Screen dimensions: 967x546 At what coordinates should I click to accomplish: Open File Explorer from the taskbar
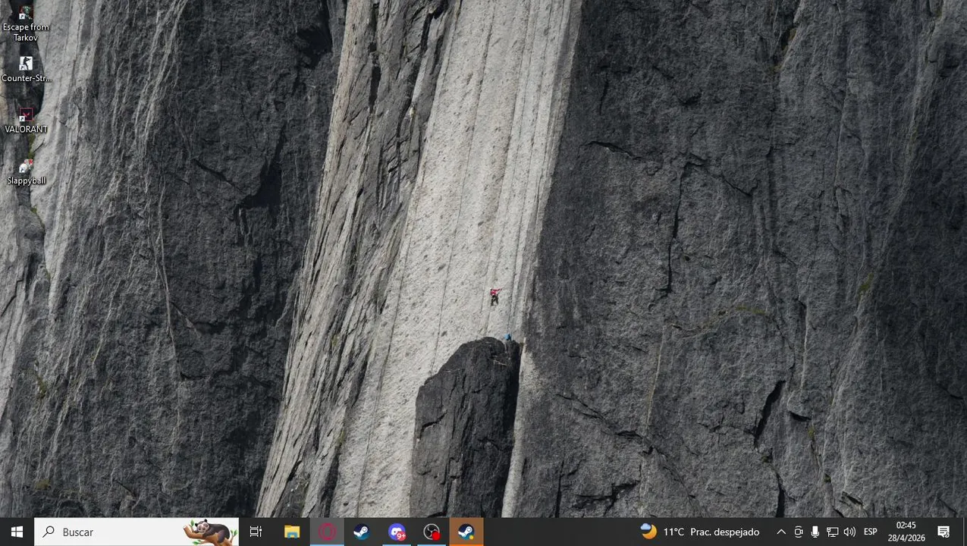pos(292,532)
